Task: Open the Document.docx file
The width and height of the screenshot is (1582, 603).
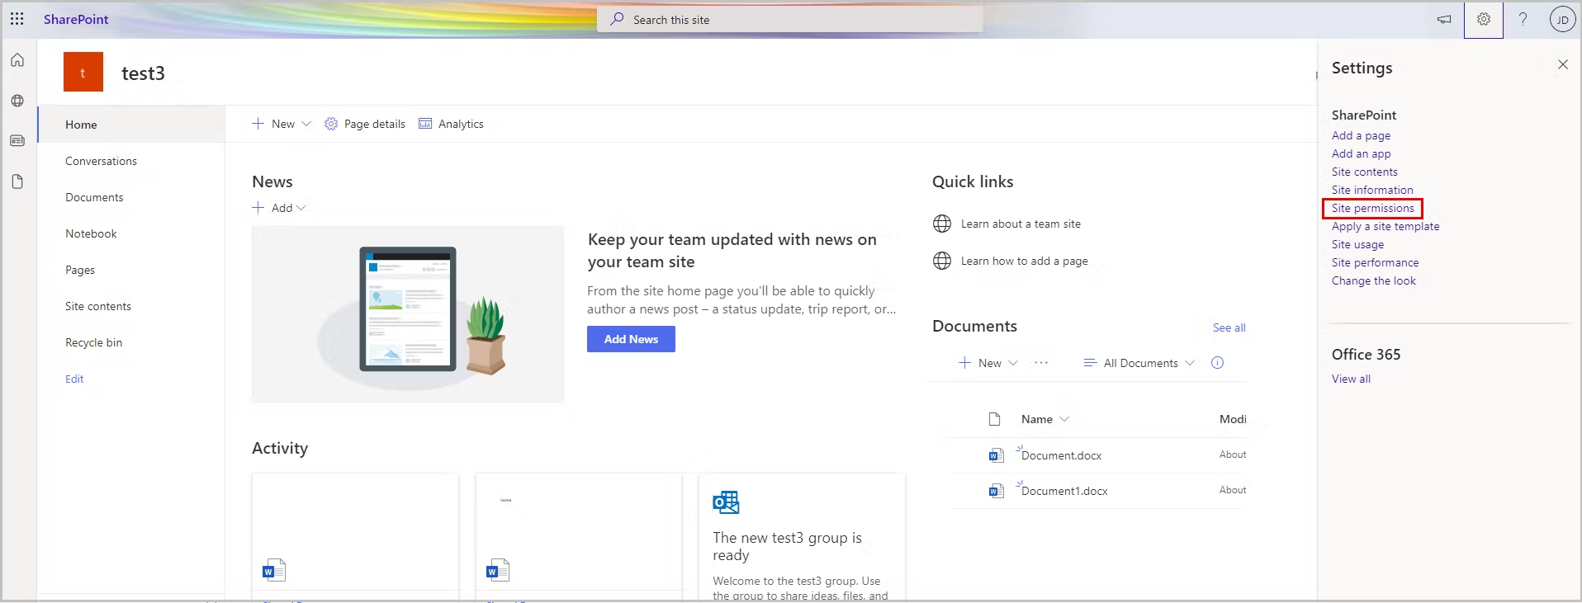Action: [1061, 455]
